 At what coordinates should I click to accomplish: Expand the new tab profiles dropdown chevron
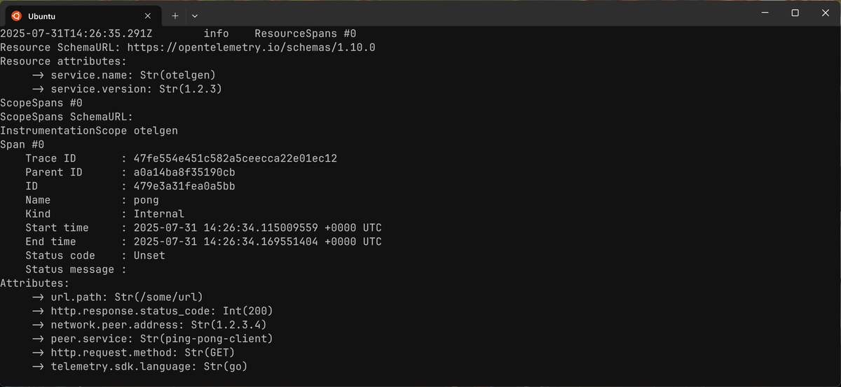194,15
